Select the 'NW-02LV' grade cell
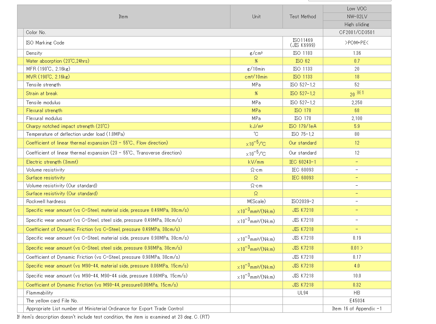This screenshot has height=324, width=436. click(357, 17)
